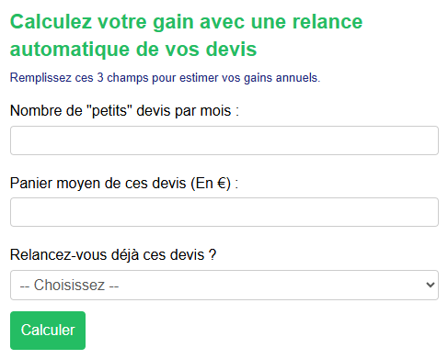Click the word "automatique" in the green title
Screen dimensions: 448x359
pyautogui.click(x=70, y=50)
